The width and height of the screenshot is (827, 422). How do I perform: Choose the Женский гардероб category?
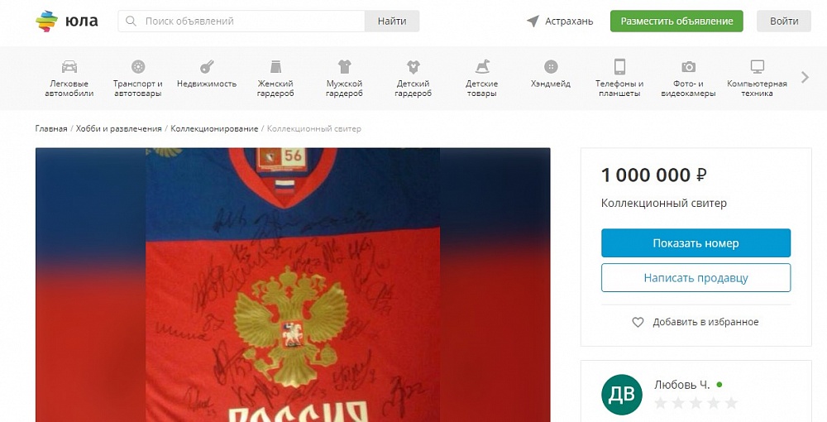275,78
